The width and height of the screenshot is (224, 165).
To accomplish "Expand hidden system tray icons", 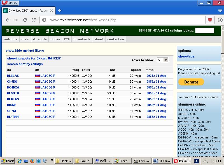I will coord(204,161).
